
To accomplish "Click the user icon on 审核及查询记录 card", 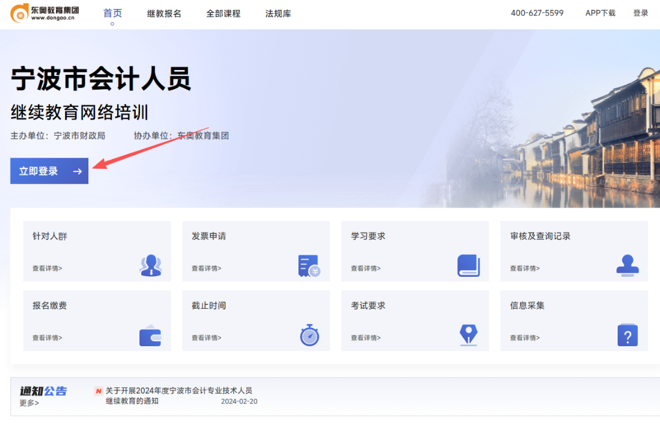I will pos(627,266).
